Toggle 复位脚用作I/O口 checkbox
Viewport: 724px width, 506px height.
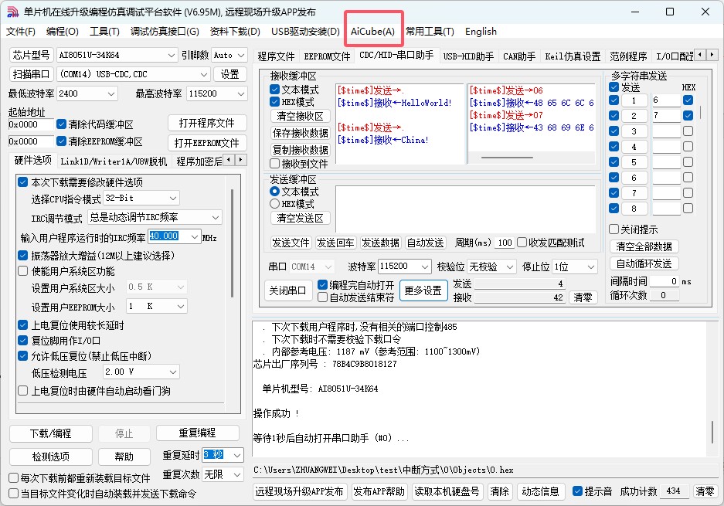click(x=22, y=341)
